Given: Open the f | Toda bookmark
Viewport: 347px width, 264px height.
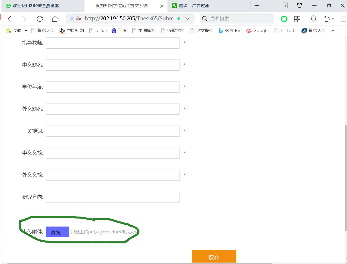Looking at the screenshot, I should tap(285, 31).
